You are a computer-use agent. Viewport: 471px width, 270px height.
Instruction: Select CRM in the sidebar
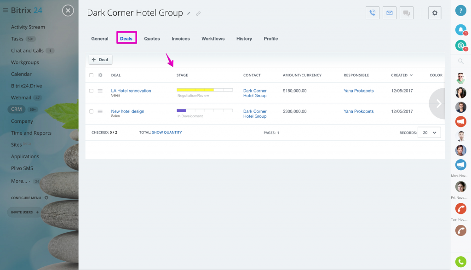click(x=17, y=109)
